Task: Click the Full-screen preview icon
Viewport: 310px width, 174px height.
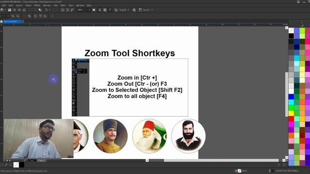Action: point(94,10)
